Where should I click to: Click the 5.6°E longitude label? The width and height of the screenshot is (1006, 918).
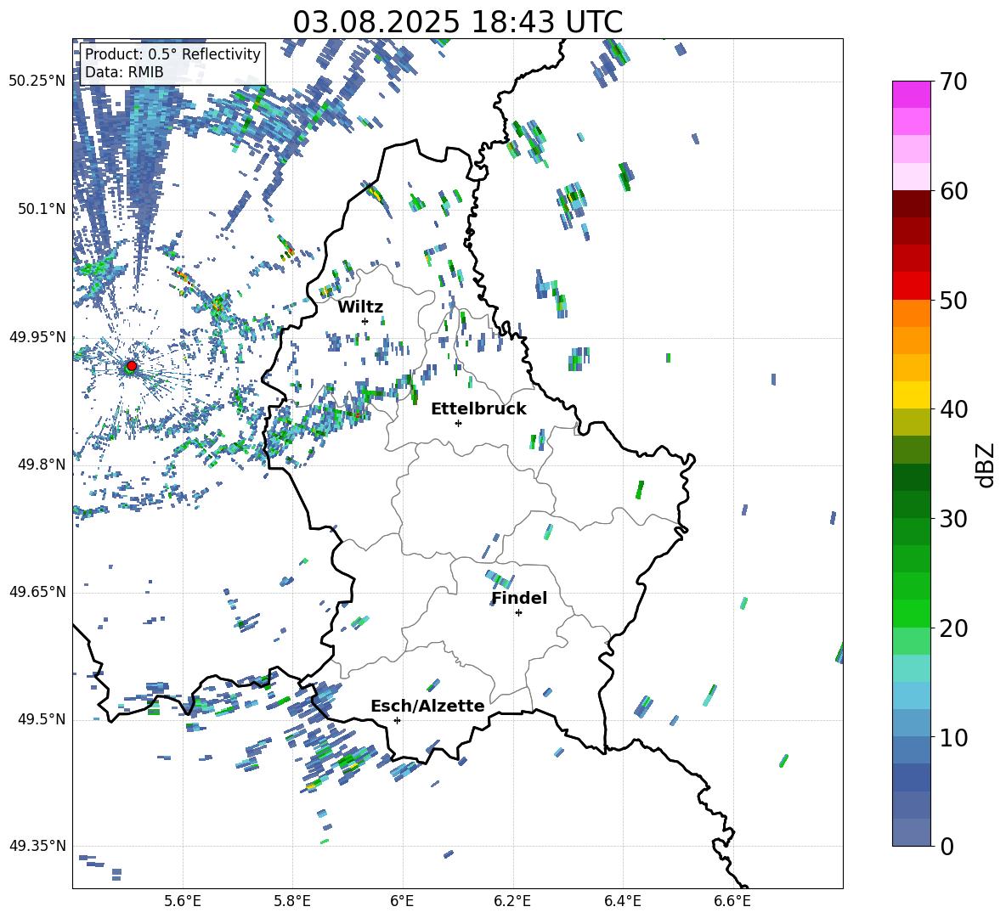click(183, 901)
